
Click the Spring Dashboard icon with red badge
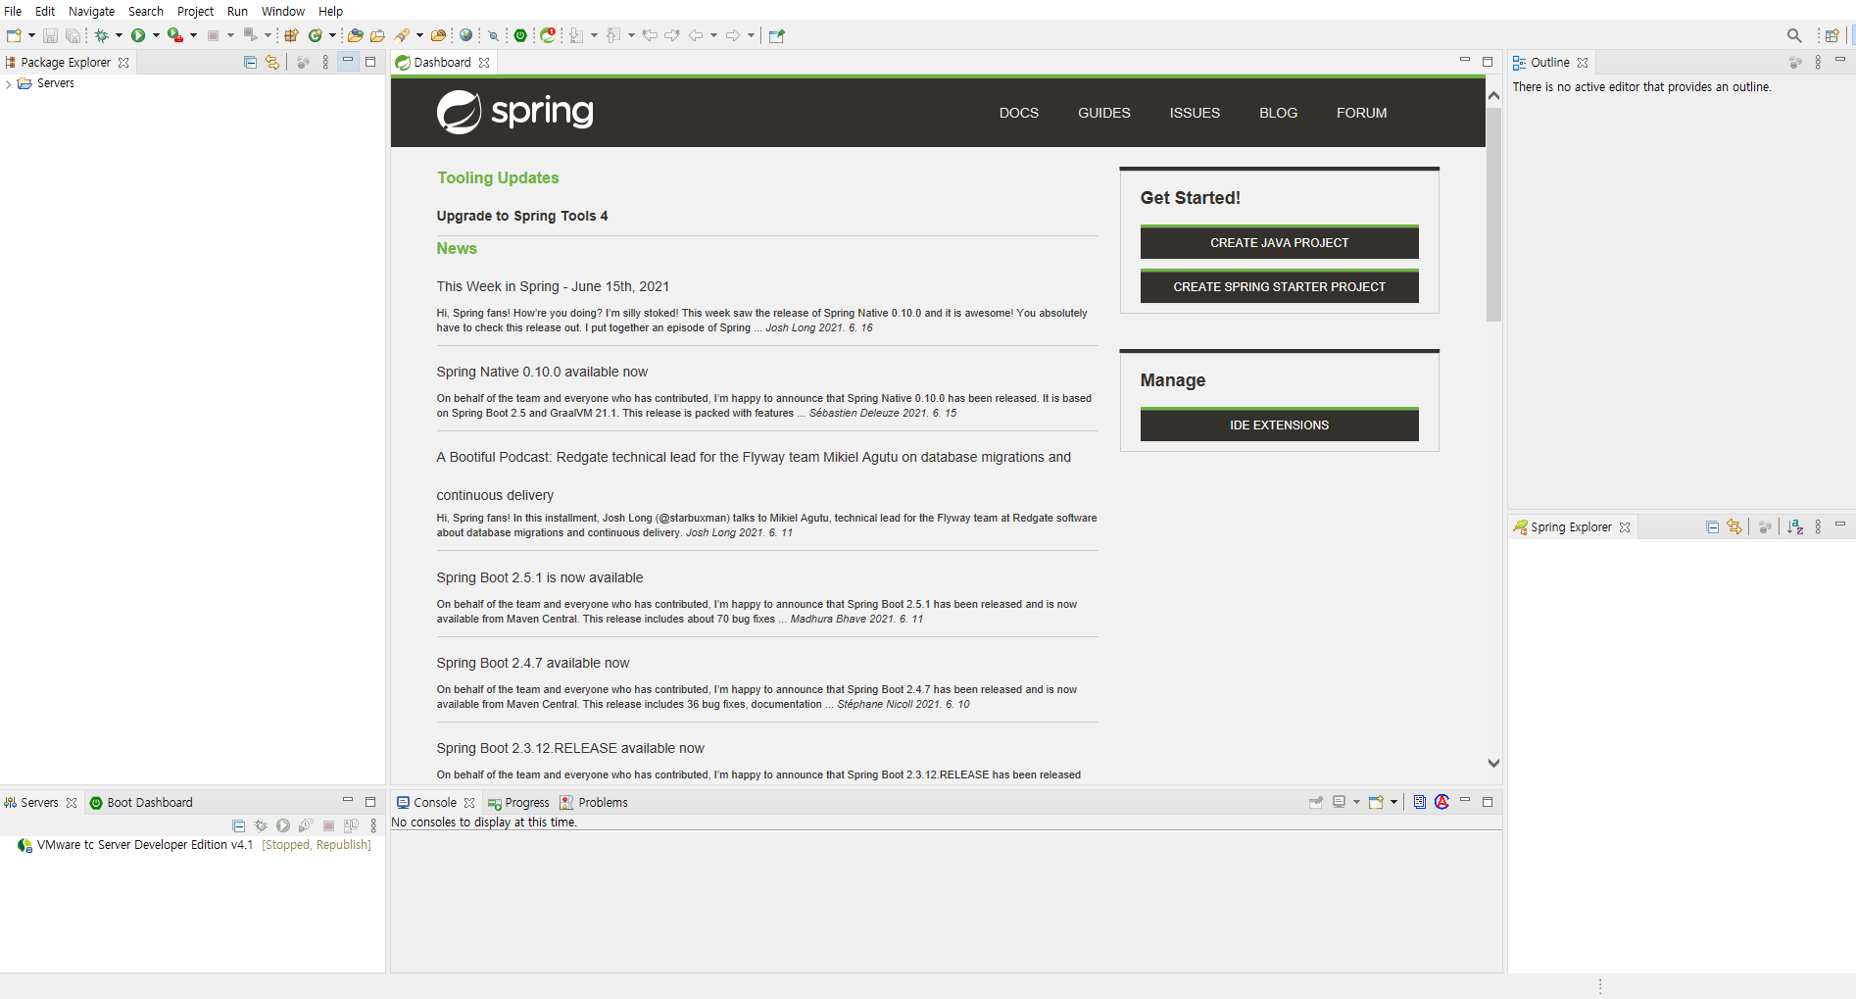point(548,35)
